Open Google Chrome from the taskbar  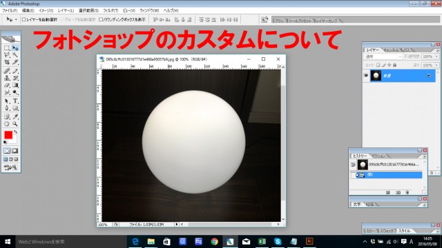pos(214,241)
